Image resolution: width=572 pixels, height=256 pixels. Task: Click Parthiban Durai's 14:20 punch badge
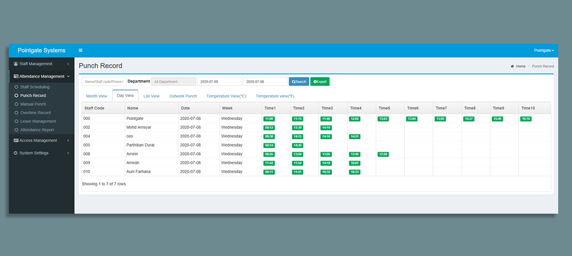298,145
